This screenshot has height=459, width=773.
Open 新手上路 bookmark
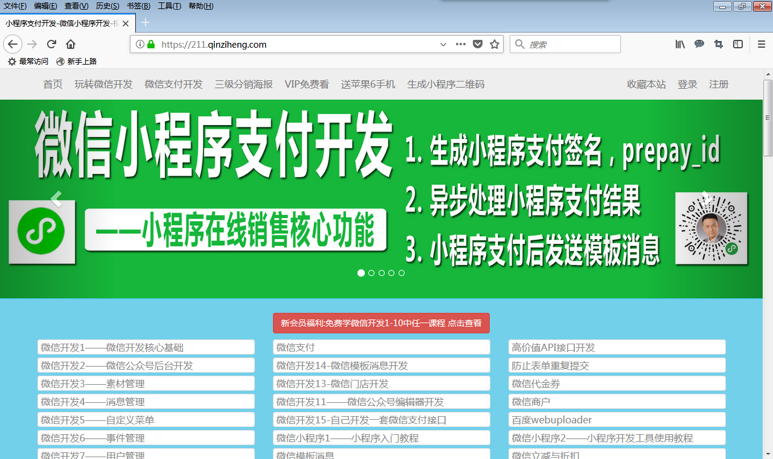click(77, 62)
